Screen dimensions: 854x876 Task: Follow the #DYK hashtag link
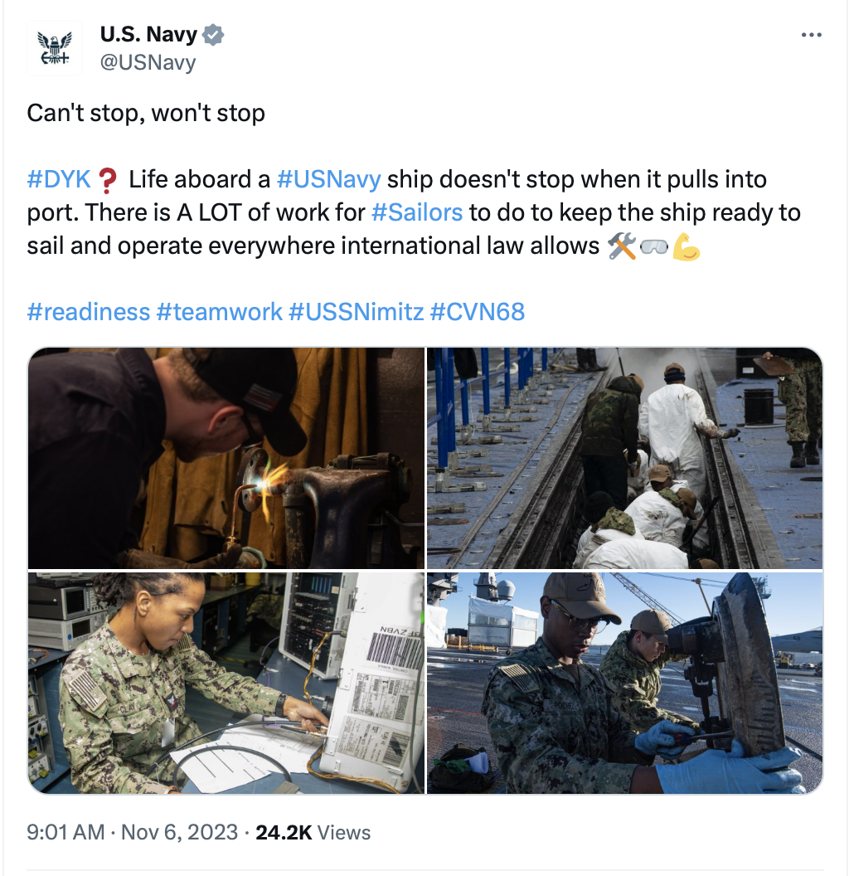point(59,179)
